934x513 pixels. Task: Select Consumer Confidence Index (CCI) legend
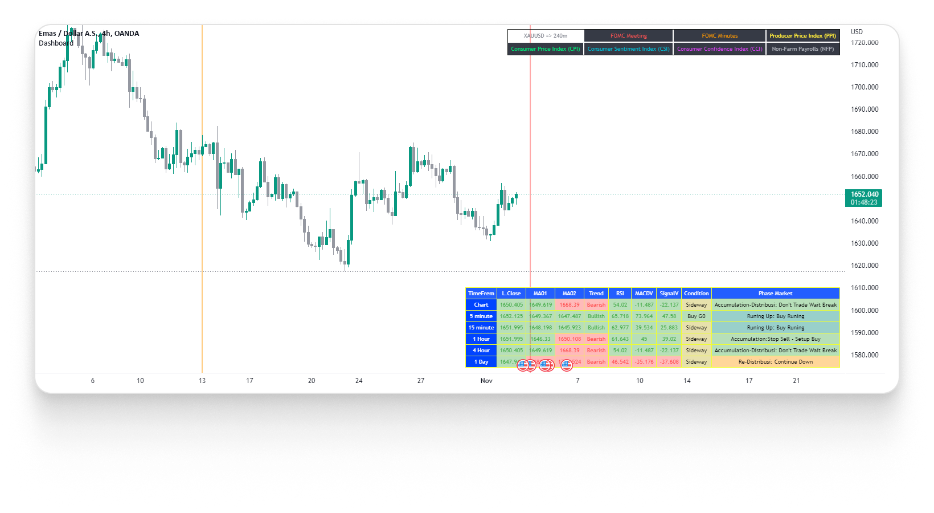[x=719, y=49]
